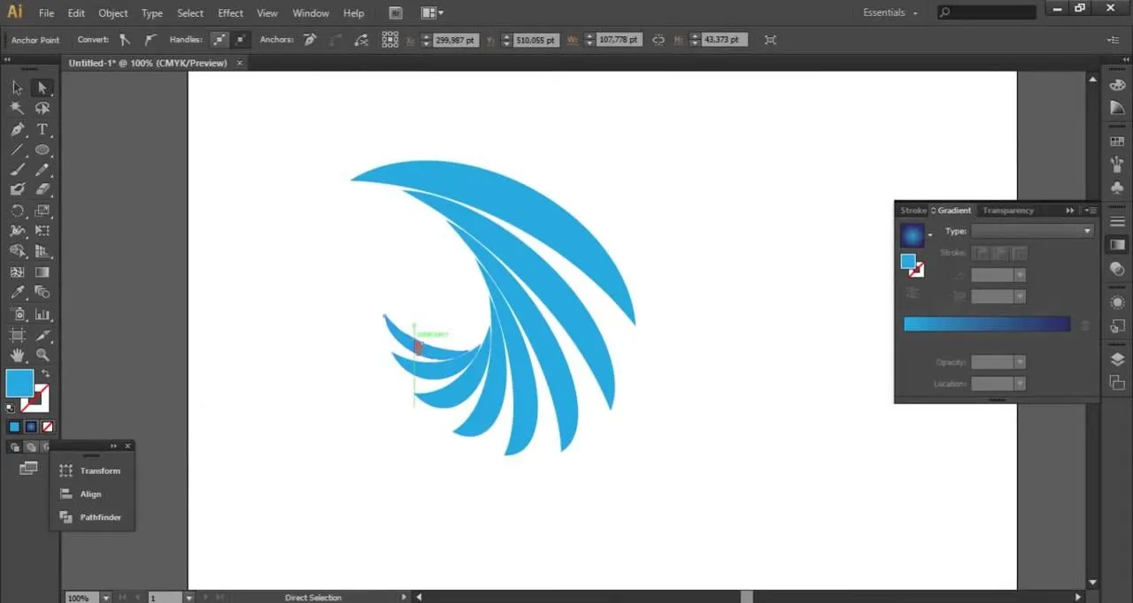Set paint mode to Gradient

click(x=31, y=427)
